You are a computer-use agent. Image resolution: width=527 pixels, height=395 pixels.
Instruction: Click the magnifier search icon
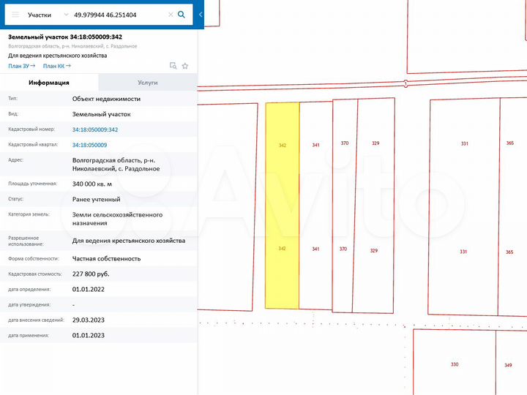click(x=182, y=15)
